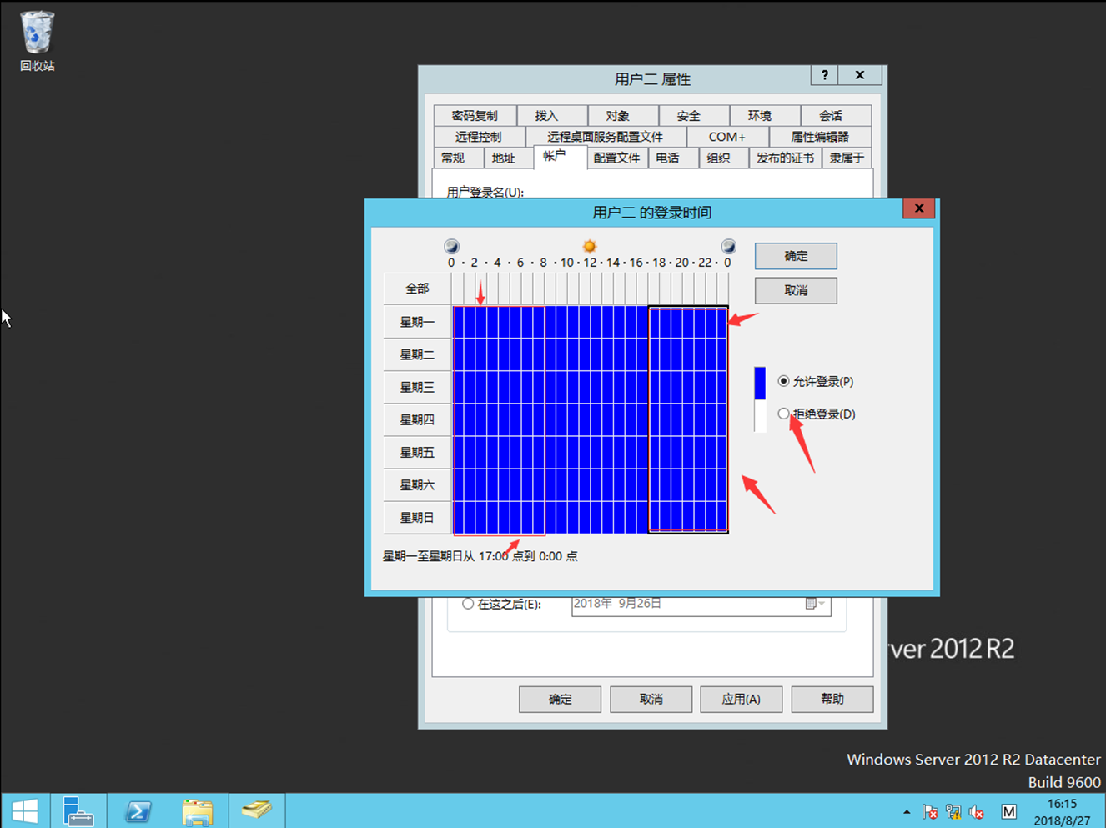Click the muted speaker tray icon
The image size is (1106, 828).
977,811
